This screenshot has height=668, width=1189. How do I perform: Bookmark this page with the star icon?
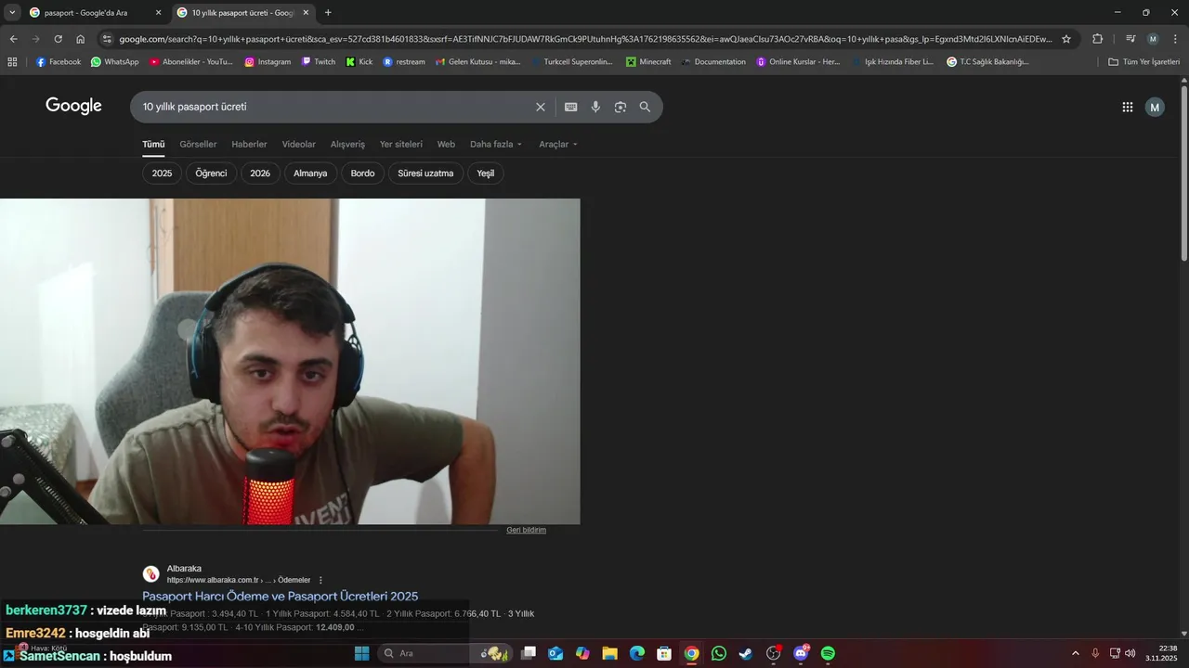(x=1066, y=39)
